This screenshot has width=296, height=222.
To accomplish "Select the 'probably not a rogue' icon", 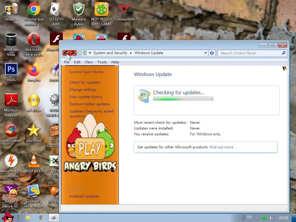I will click(34, 196).
